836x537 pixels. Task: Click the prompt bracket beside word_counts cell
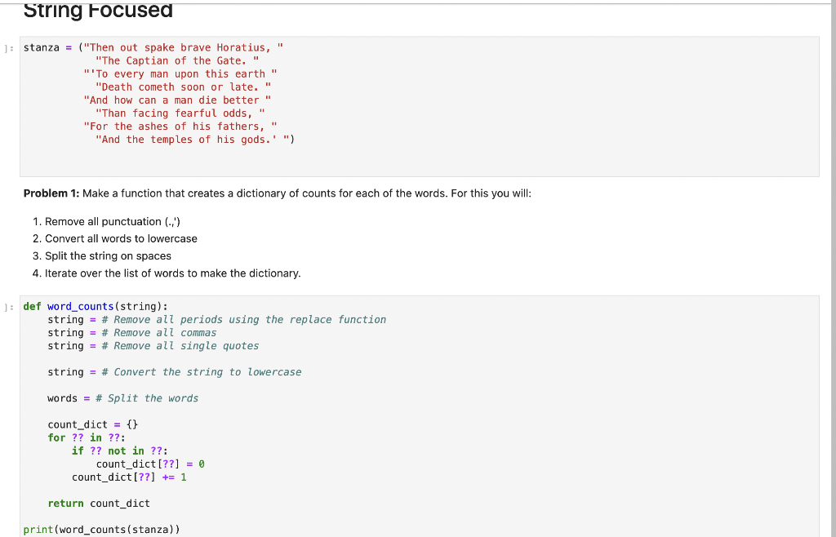click(x=8, y=307)
